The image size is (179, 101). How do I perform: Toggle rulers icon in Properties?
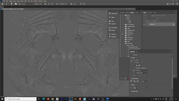click(x=131, y=81)
